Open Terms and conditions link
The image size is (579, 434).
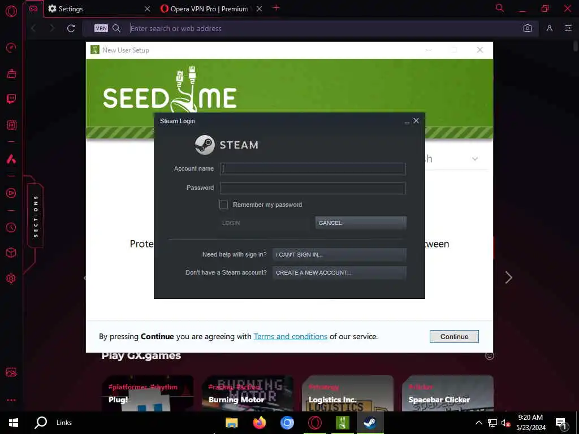pos(290,337)
